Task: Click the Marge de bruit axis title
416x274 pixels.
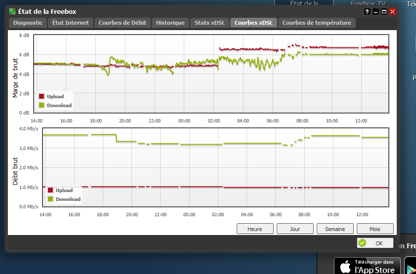Action: click(15, 78)
